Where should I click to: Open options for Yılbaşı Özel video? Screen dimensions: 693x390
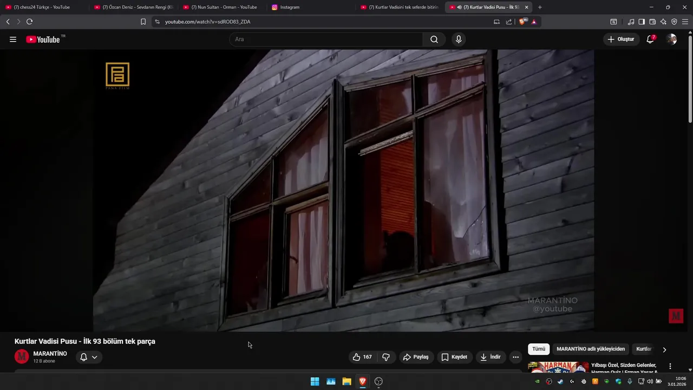670,367
